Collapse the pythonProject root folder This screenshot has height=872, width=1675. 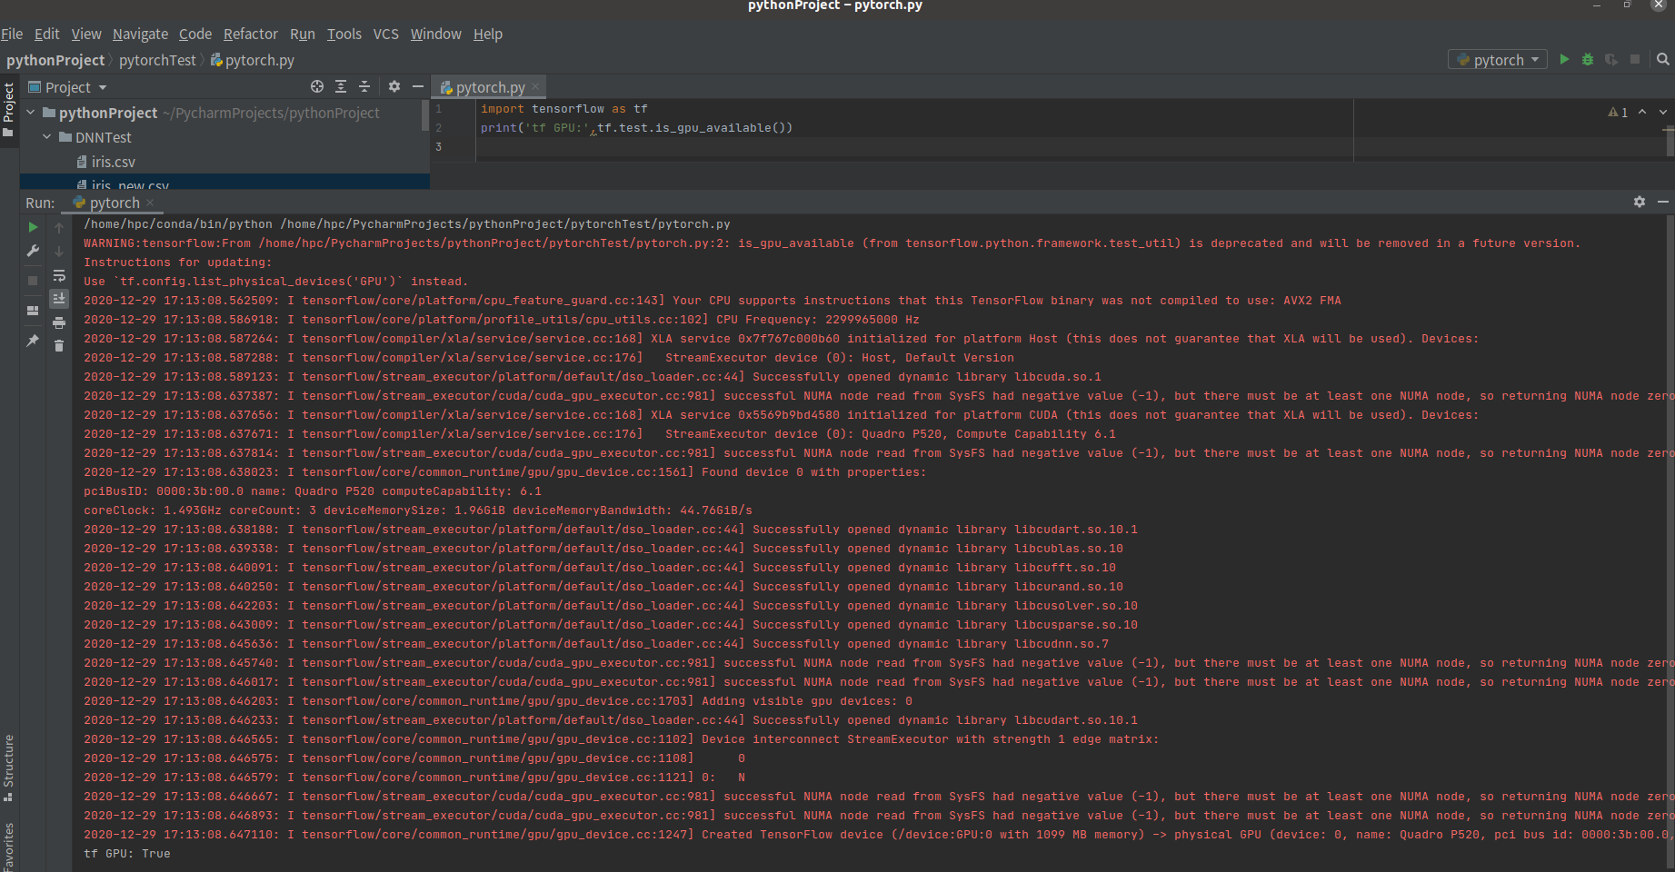point(31,113)
